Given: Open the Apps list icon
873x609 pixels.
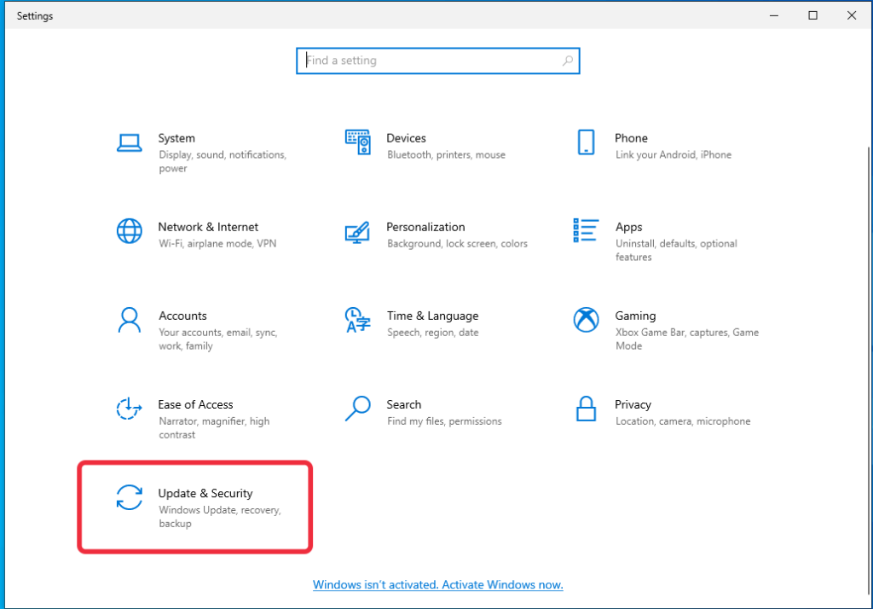Looking at the screenshot, I should pos(586,230).
